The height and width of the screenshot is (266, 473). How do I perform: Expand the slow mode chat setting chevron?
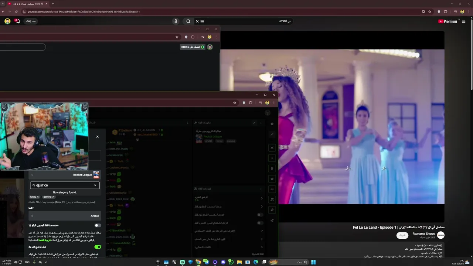[262, 198]
